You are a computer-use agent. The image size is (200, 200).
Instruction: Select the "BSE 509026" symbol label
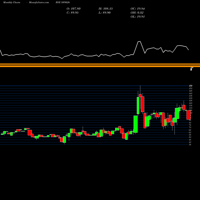coord(63,2)
